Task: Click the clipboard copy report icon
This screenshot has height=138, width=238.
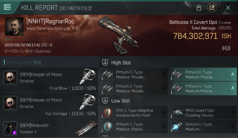Action: pyautogui.click(x=199, y=7)
